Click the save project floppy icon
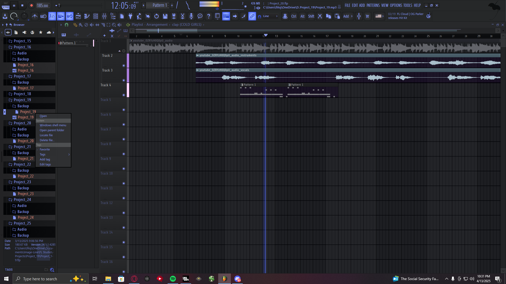 [165, 16]
